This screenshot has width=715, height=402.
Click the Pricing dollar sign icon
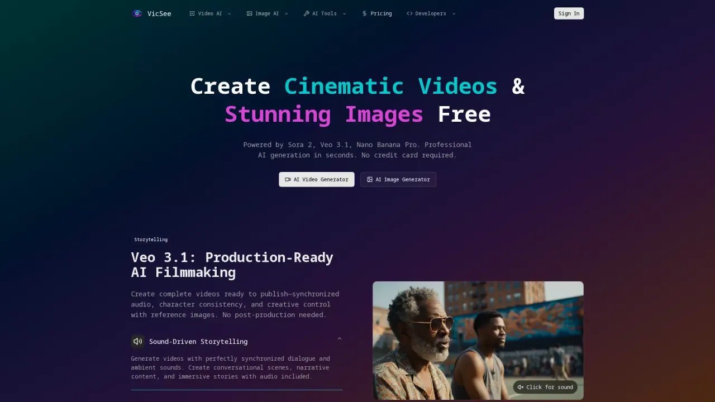coord(365,13)
